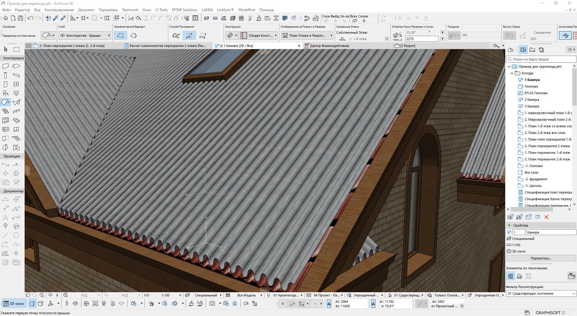The width and height of the screenshot is (577, 316).
Task: Click the zoom in magnifier icon
Action: [x=42, y=295]
